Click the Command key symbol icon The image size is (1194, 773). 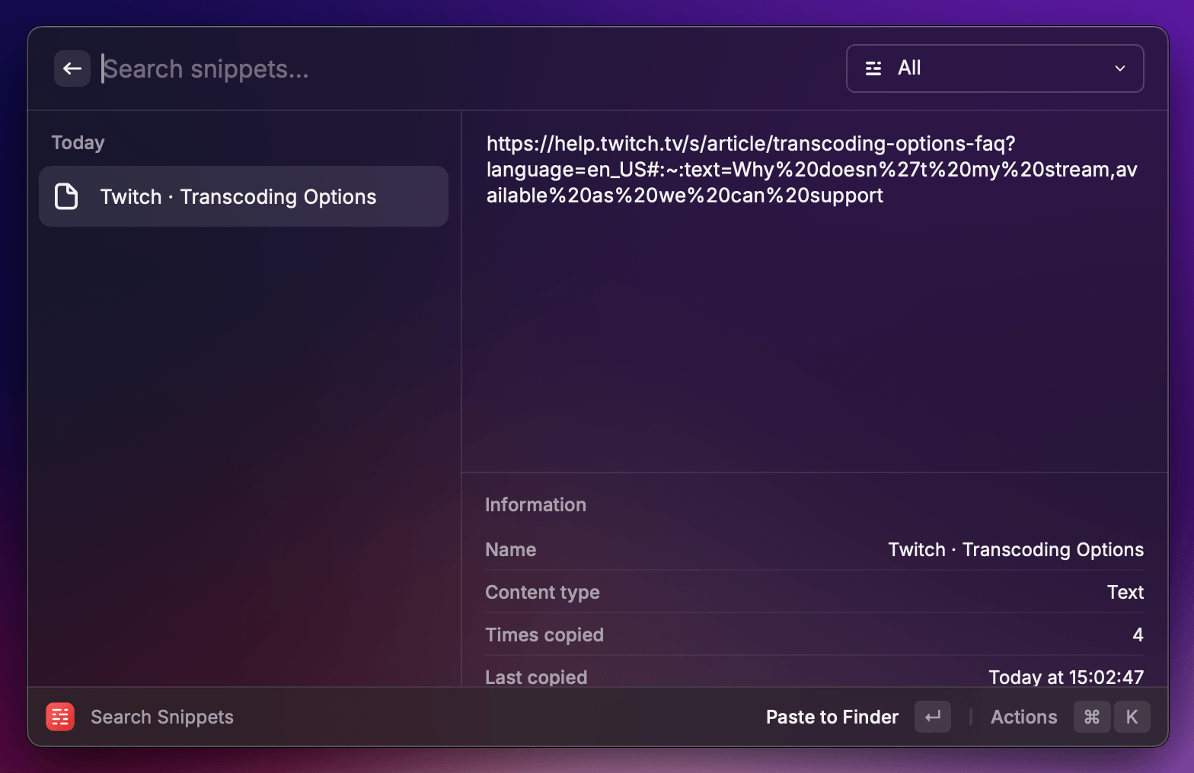click(x=1091, y=717)
